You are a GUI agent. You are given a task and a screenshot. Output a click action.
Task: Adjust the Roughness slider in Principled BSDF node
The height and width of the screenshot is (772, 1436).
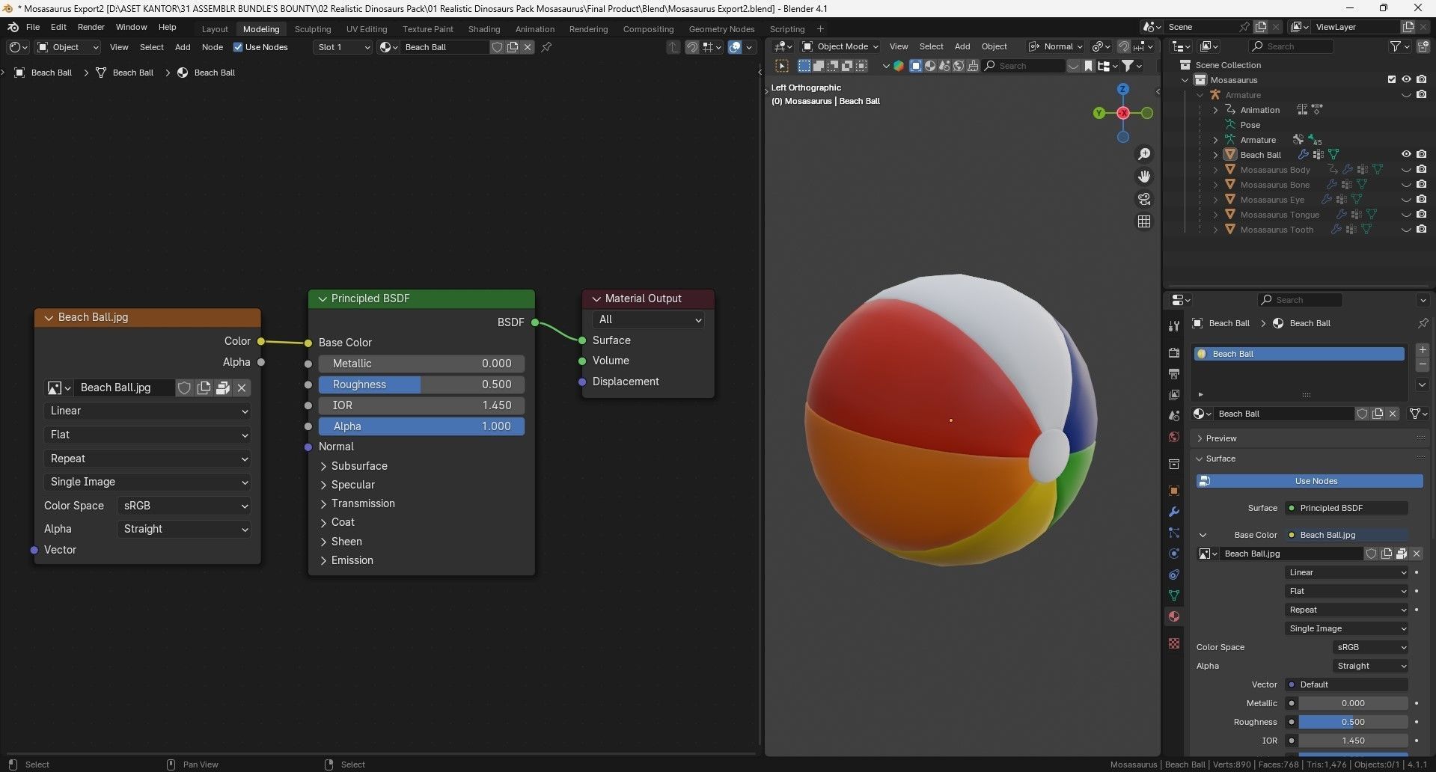(421, 385)
